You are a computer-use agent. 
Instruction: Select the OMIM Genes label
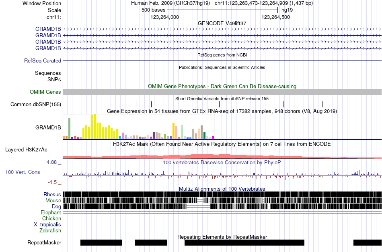click(x=45, y=92)
